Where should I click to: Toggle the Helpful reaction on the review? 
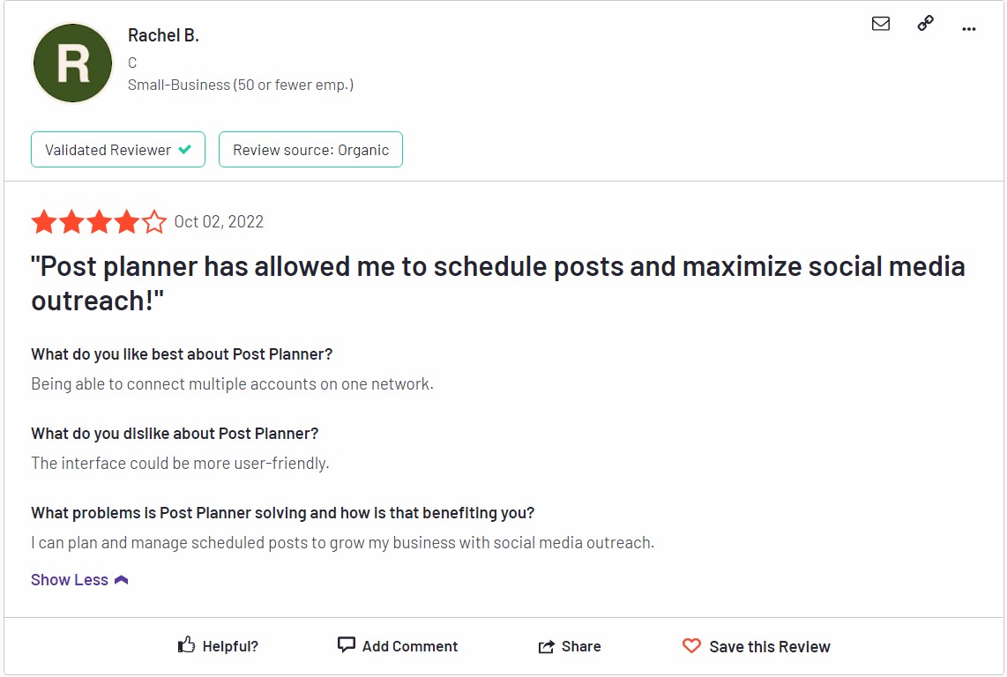click(218, 645)
